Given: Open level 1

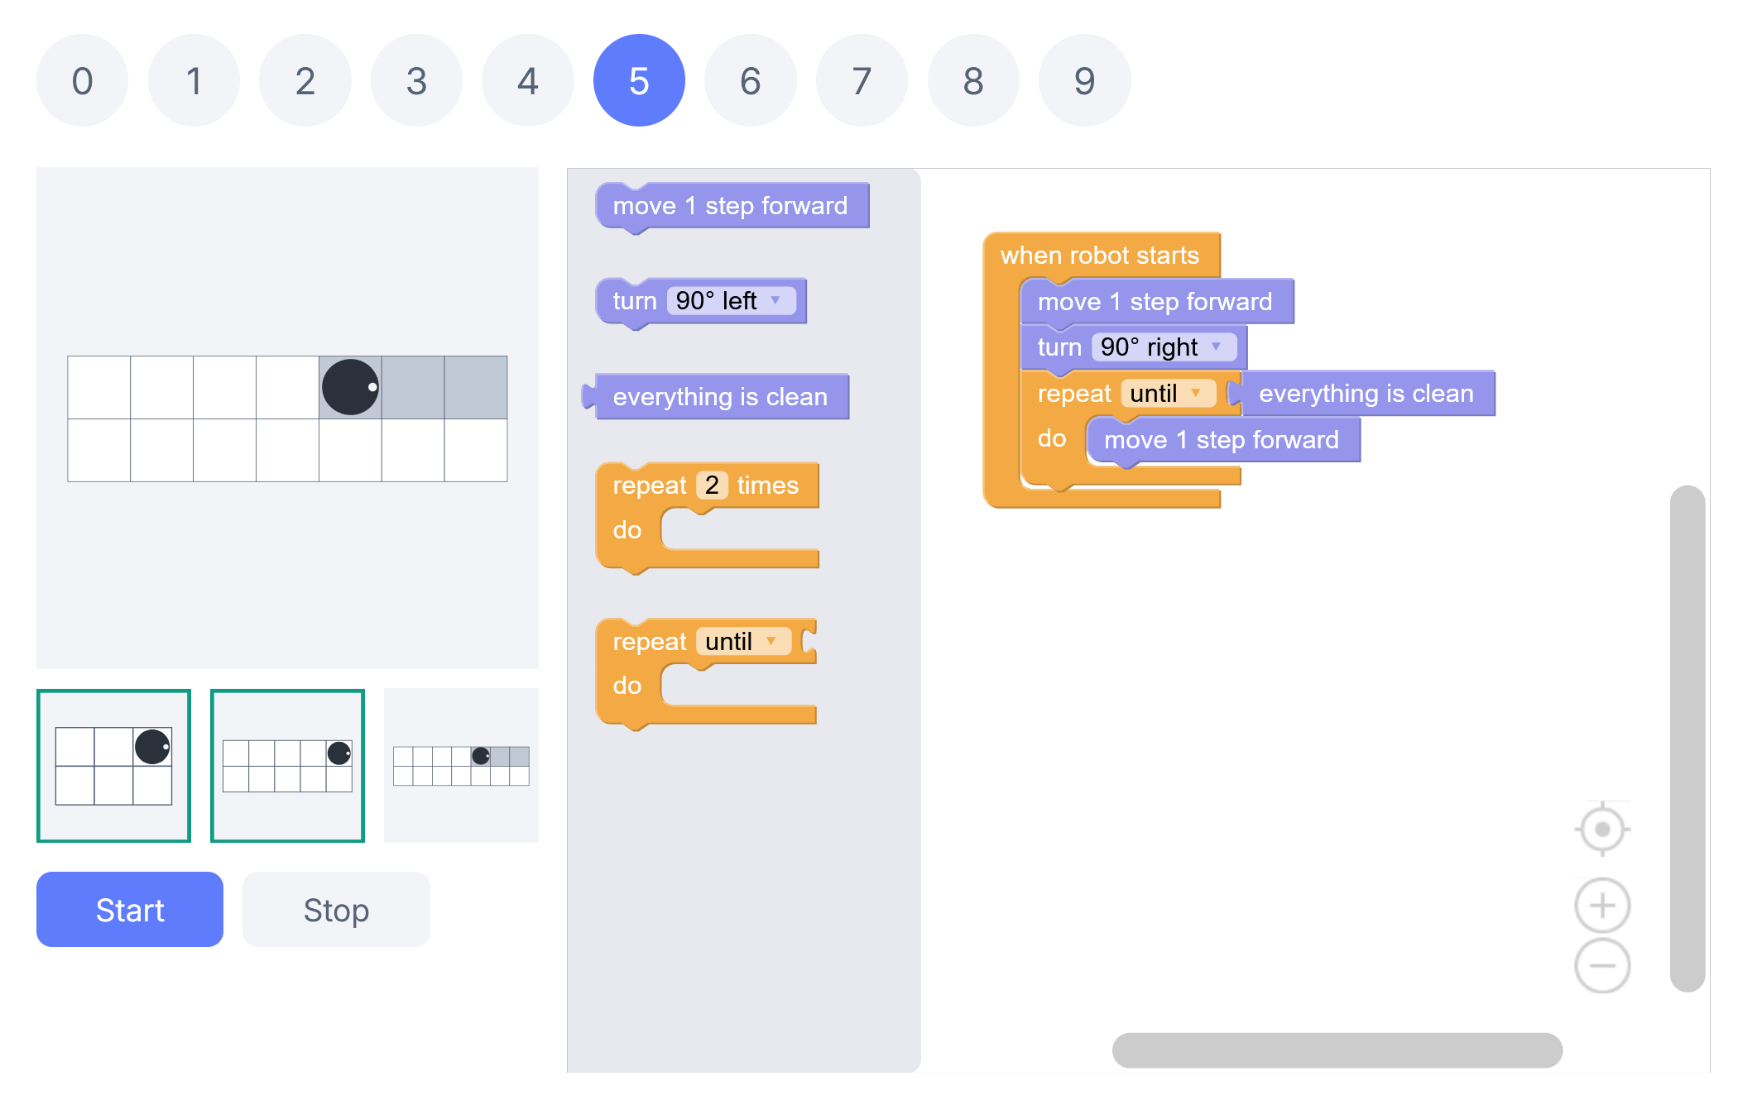Looking at the screenshot, I should click(x=194, y=80).
